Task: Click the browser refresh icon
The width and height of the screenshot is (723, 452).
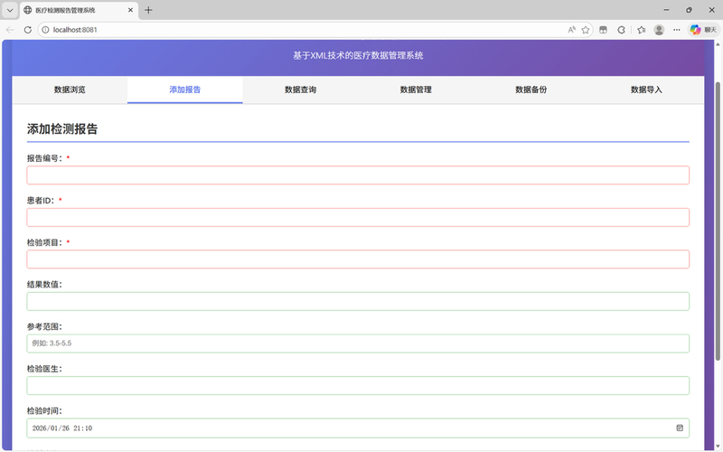Action: pos(27,30)
